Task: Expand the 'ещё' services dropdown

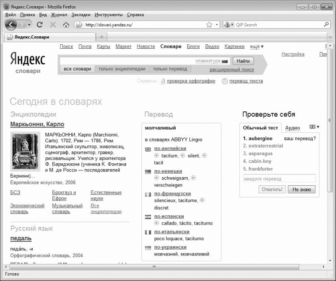Action: point(257,47)
